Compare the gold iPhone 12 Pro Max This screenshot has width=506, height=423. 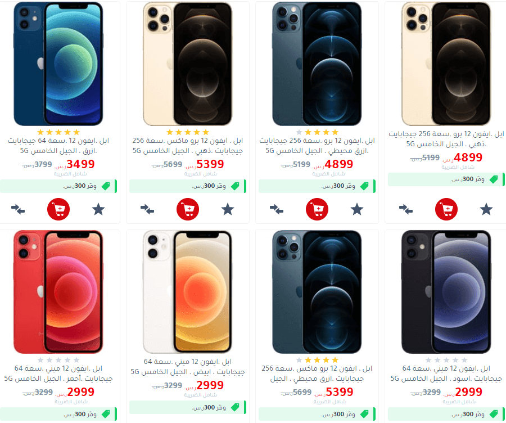147,209
